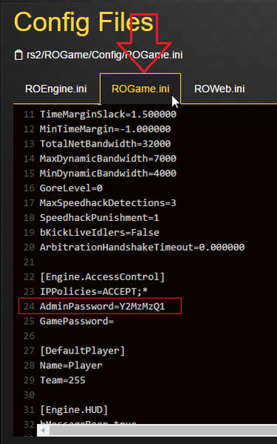
Task: Click the [DefaultPlayer] section header
Action: coord(82,351)
